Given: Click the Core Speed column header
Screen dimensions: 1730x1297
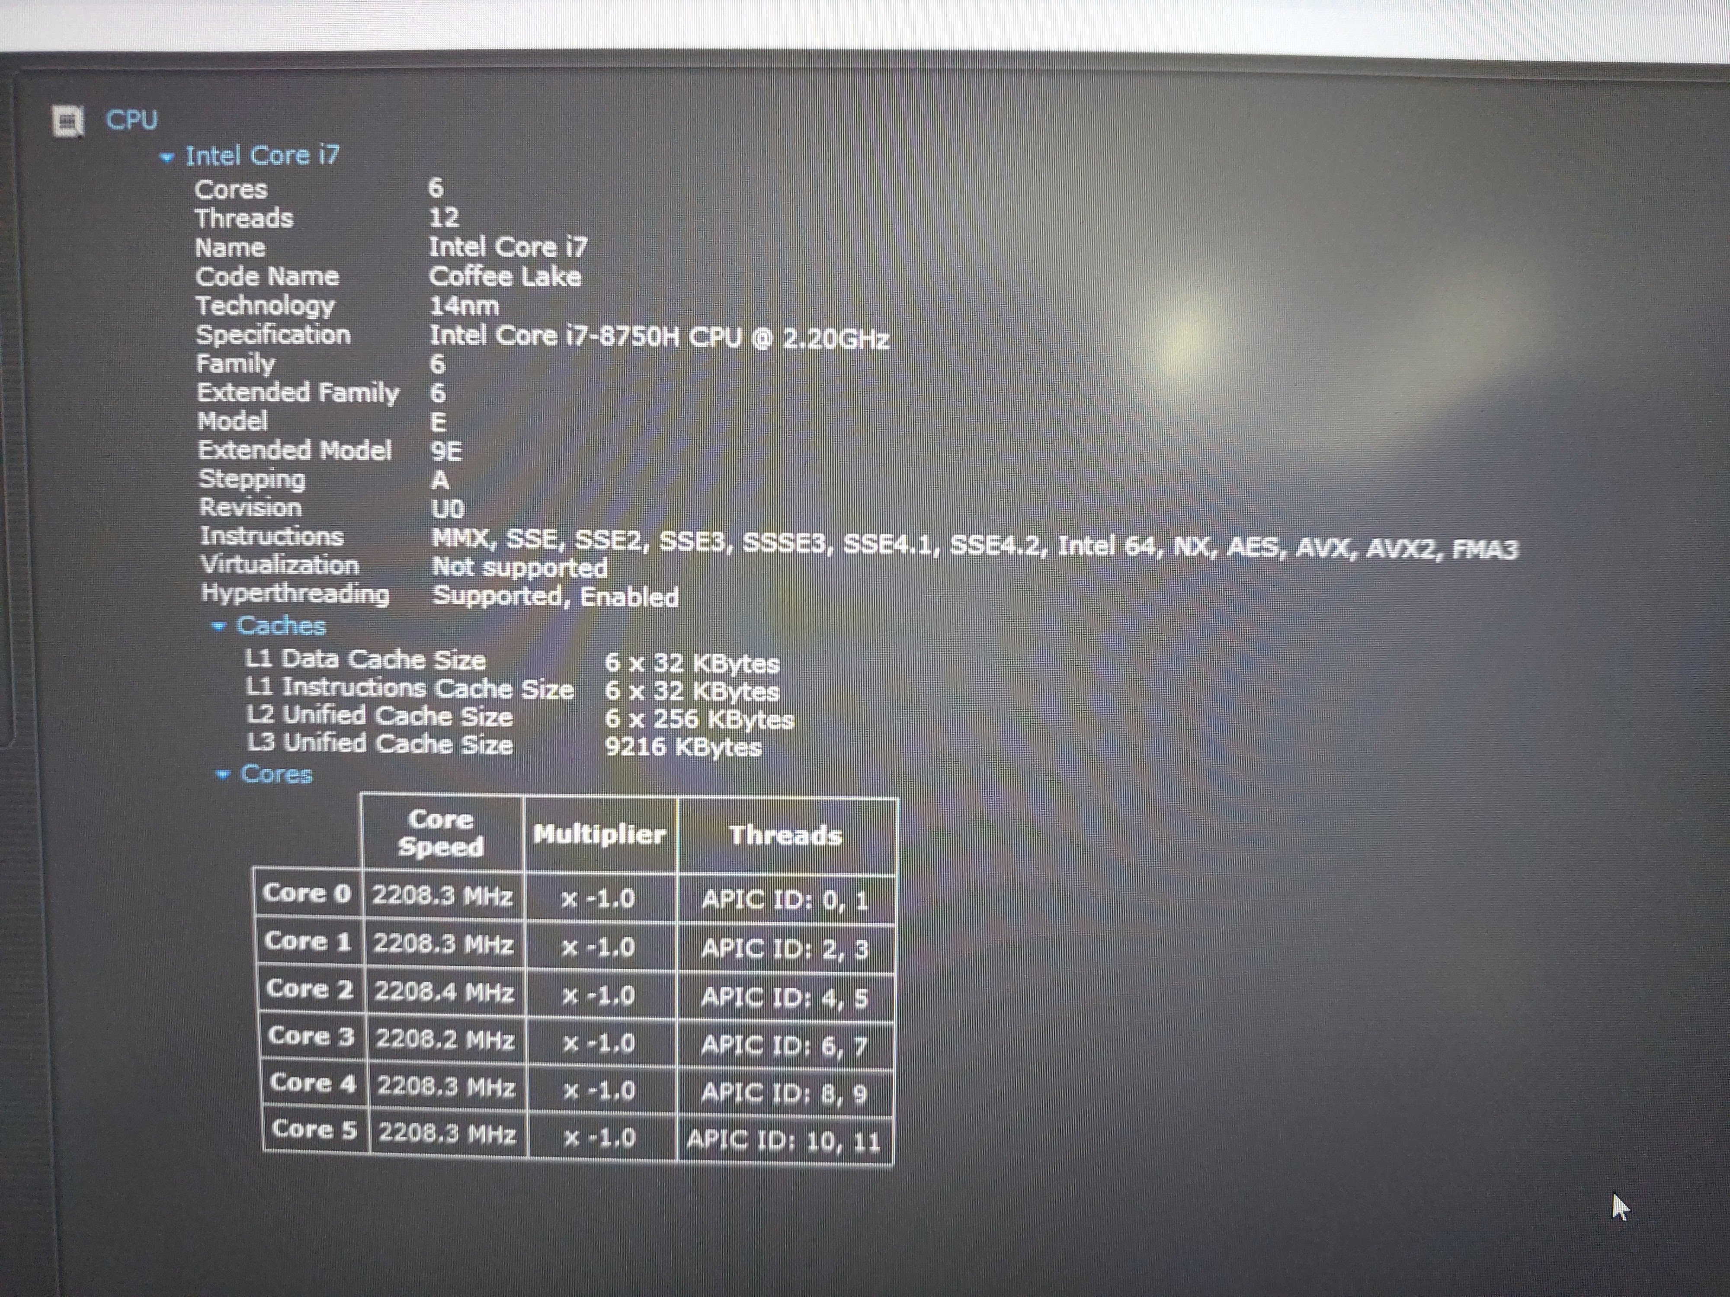Looking at the screenshot, I should click(x=441, y=834).
